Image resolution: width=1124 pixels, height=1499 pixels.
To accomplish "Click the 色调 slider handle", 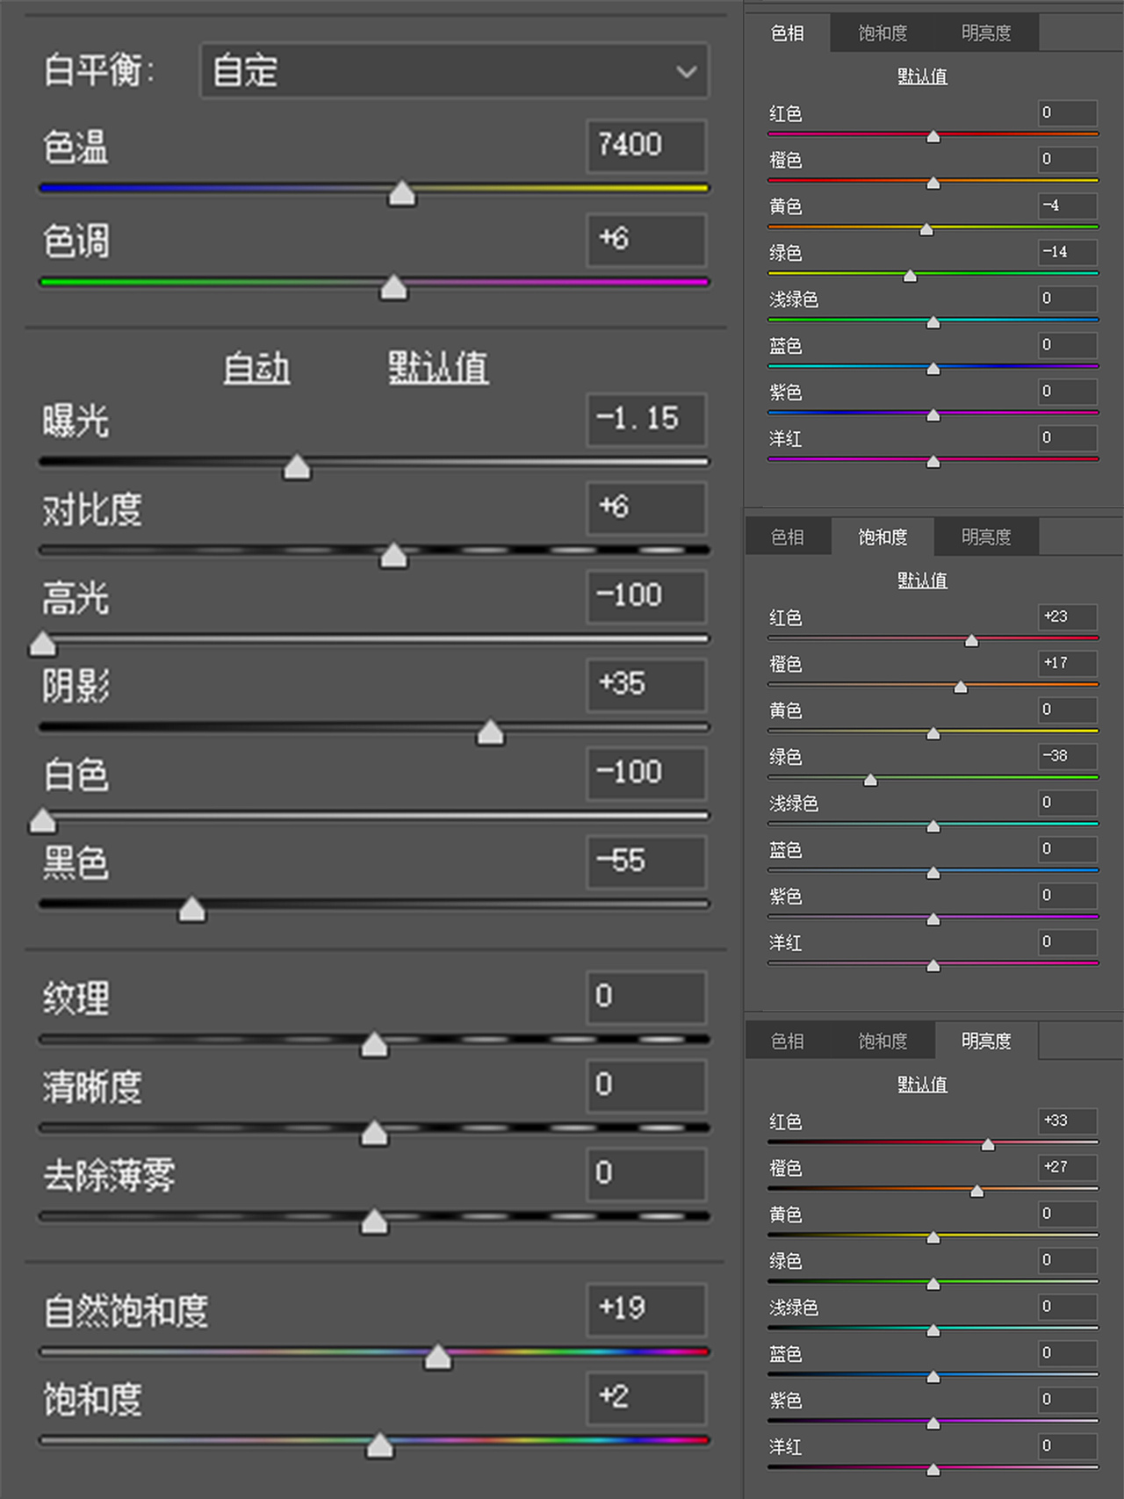I will (393, 287).
